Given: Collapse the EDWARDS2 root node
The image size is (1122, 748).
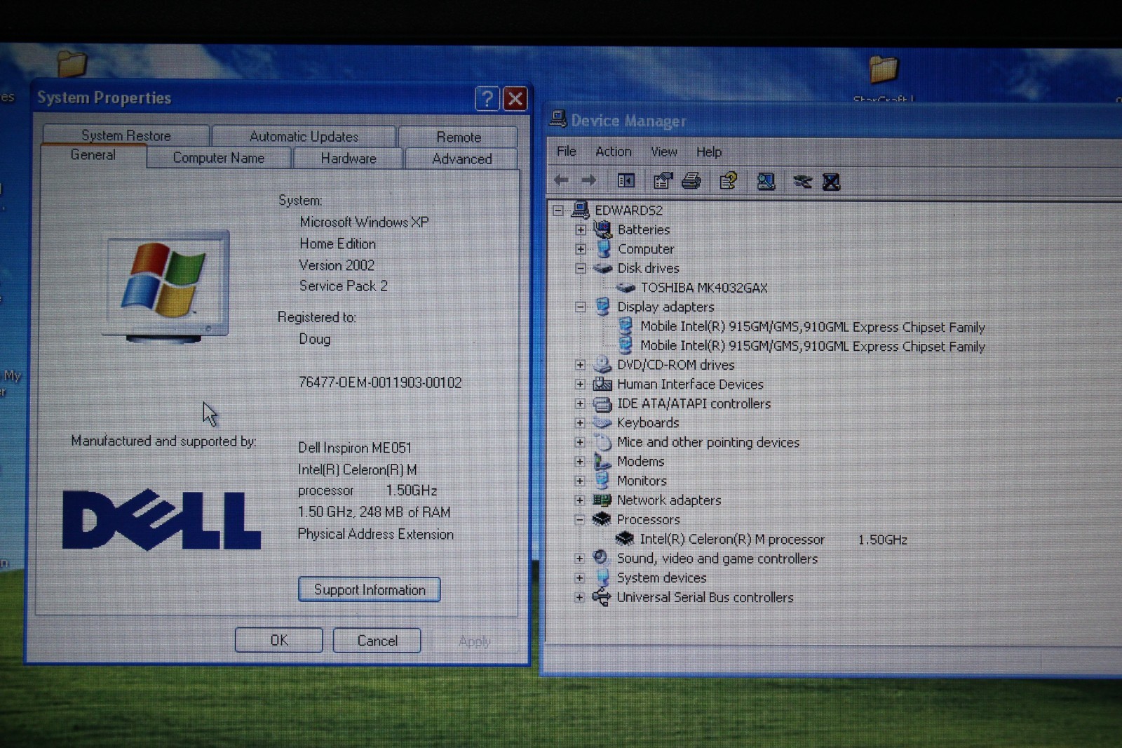Looking at the screenshot, I should [558, 210].
